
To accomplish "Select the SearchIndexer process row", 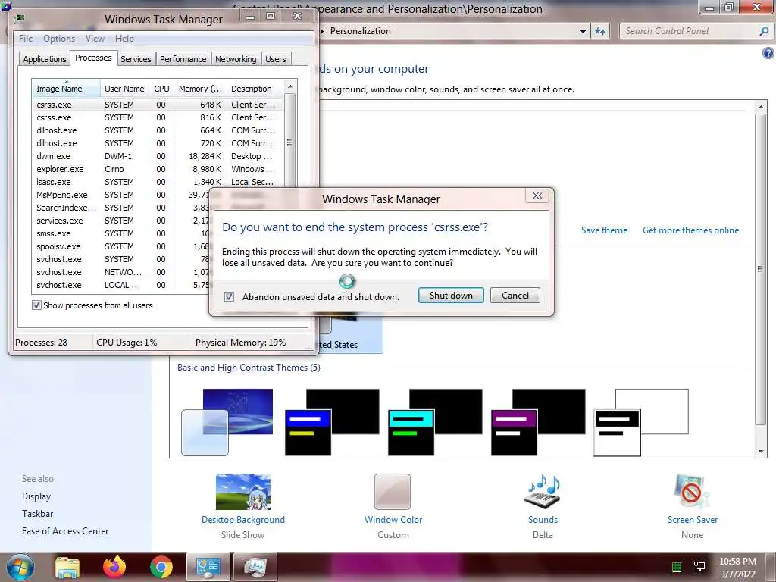I will coord(120,208).
